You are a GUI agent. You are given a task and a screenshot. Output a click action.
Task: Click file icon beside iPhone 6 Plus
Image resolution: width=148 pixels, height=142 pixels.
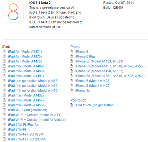71,56
